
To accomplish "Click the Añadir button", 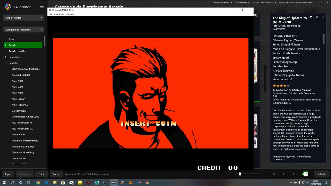I will (x=321, y=174).
